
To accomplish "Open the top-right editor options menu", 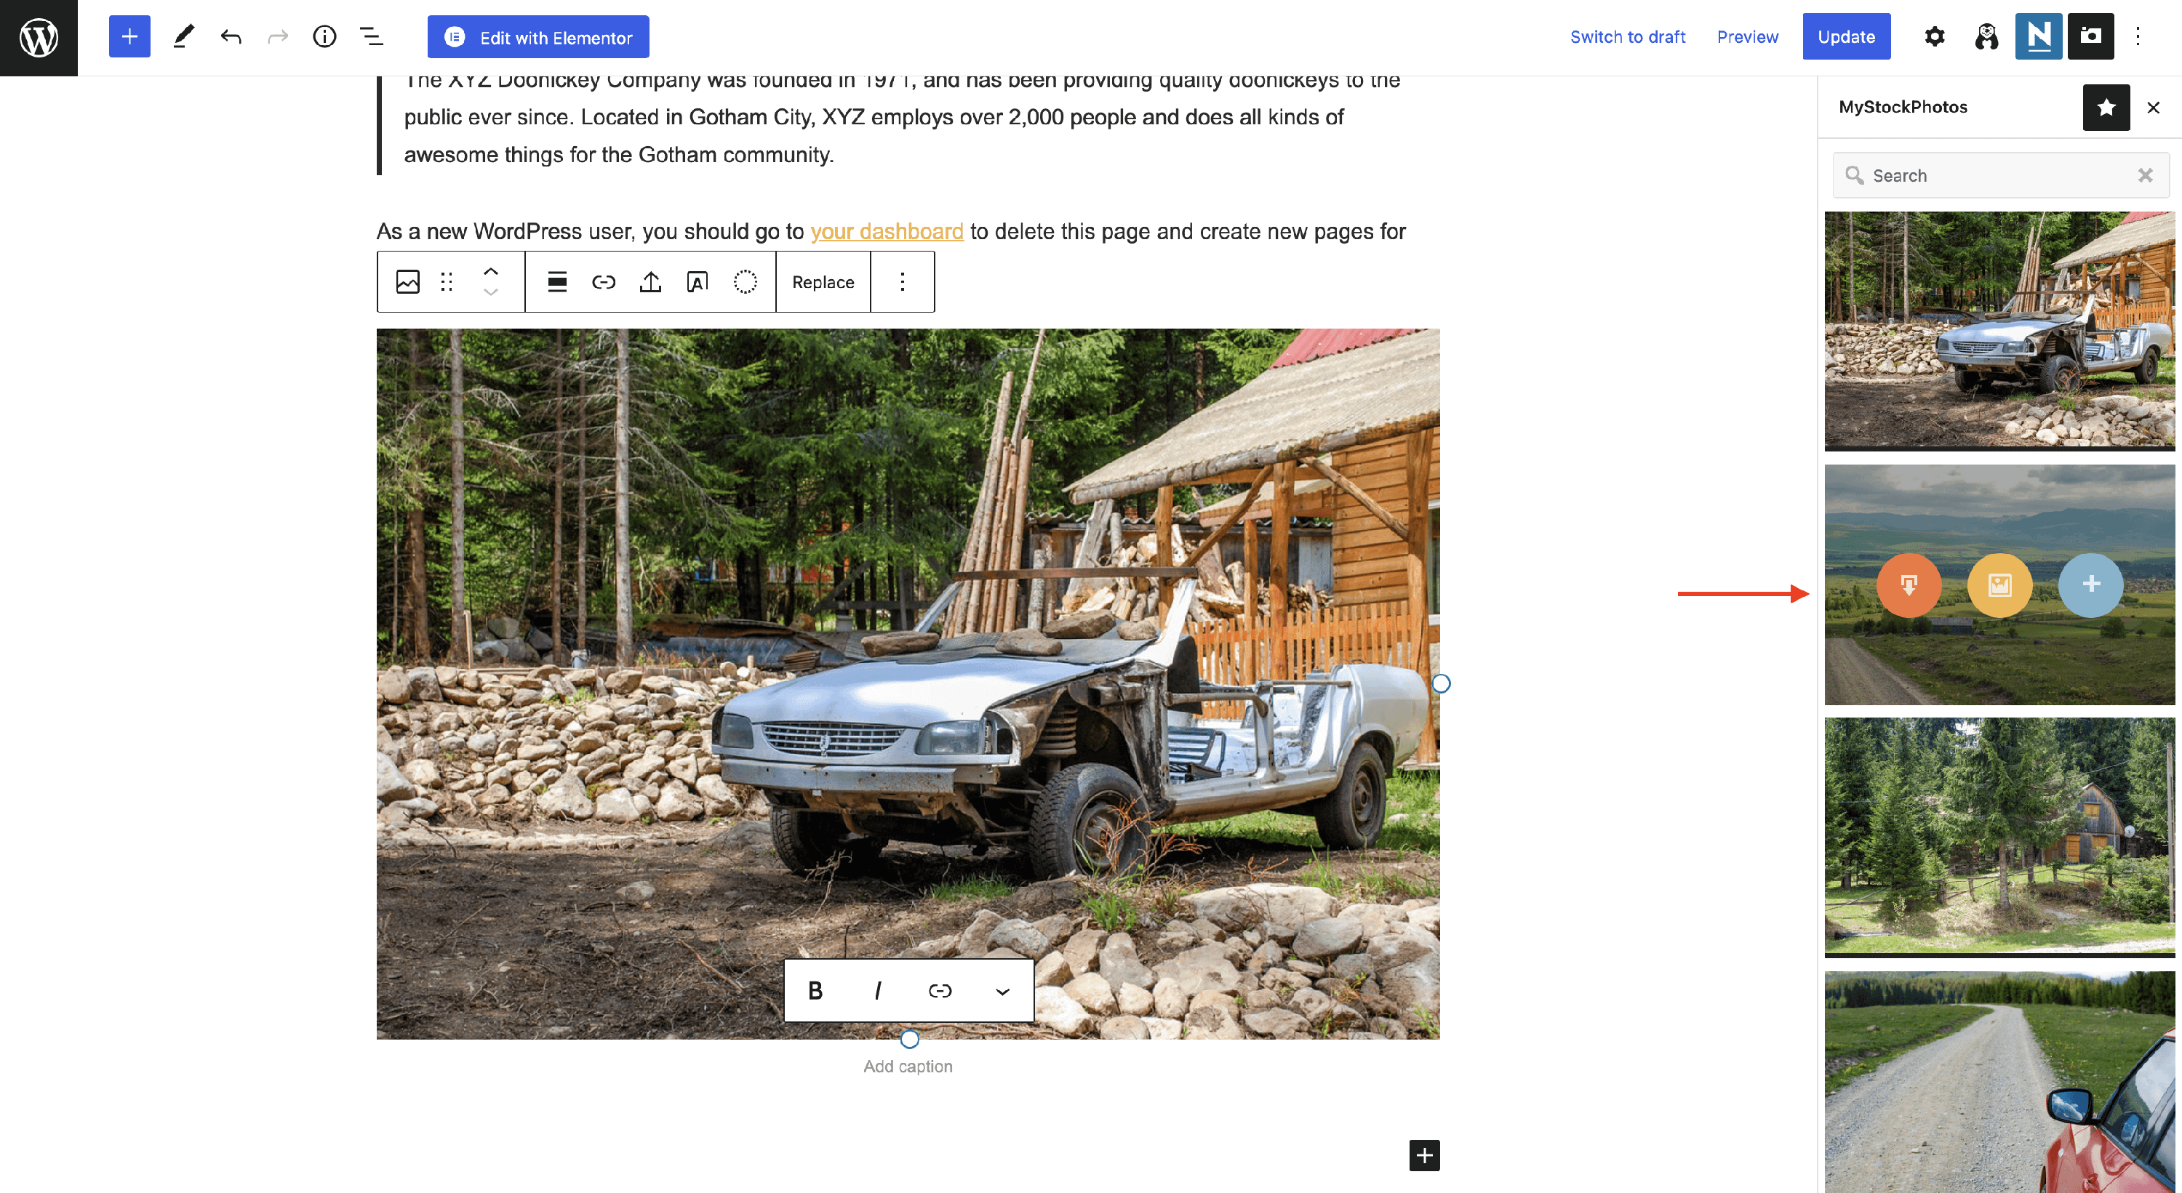I will click(x=2138, y=36).
